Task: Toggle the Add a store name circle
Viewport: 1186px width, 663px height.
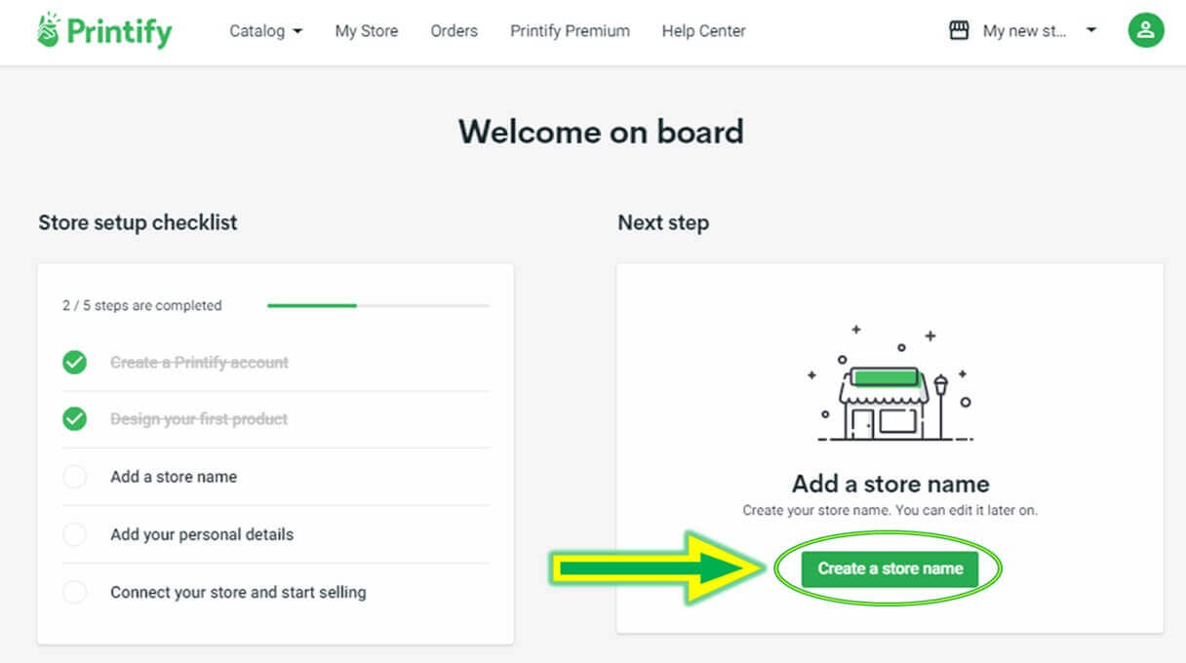Action: click(x=74, y=477)
